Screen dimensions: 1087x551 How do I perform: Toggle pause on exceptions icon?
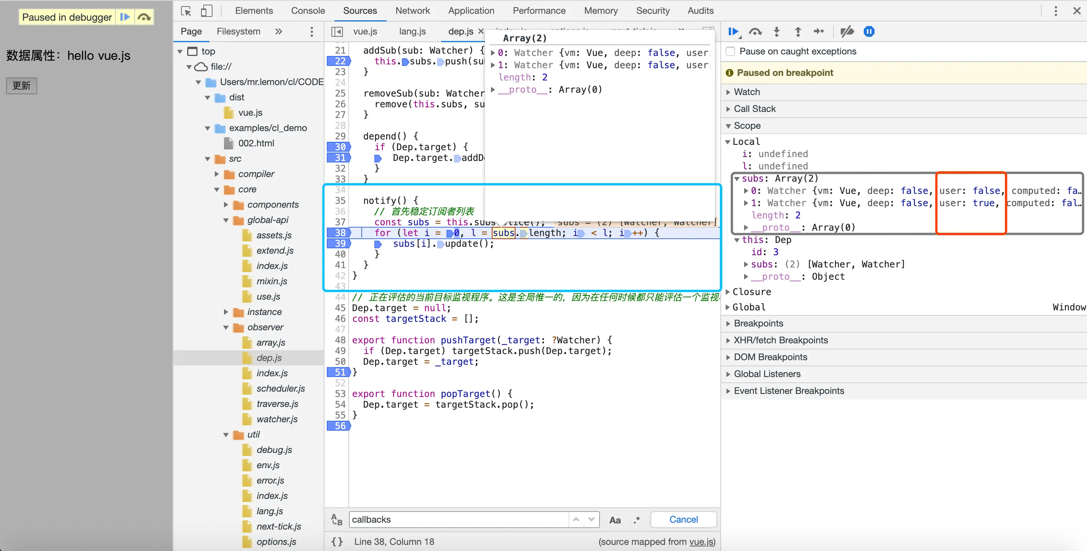tap(869, 32)
